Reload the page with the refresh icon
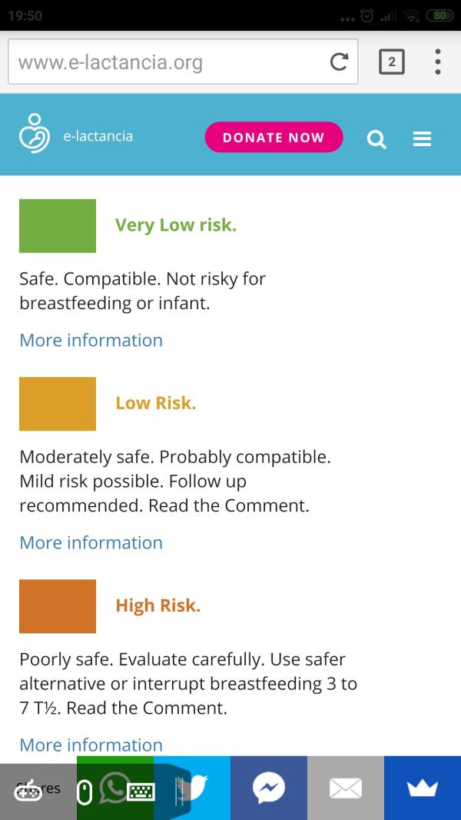The height and width of the screenshot is (820, 461). [339, 62]
